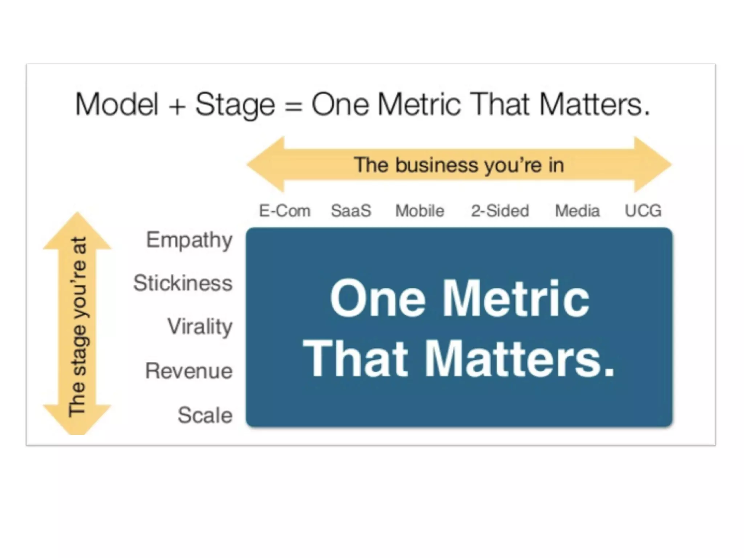Viewport: 744px width, 558px height.
Task: Pick the 2-Sided column label
Action: [x=500, y=211]
